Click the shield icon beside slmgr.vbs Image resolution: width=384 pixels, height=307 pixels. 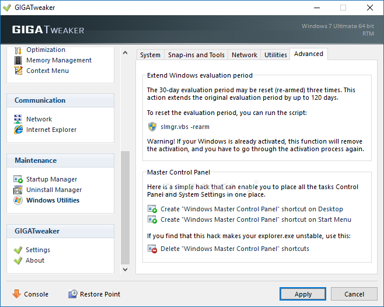(152, 127)
